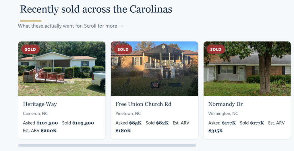This screenshot has width=294, height=151.
Task: Open the Normandy Dr house photo
Action: coord(247,69)
